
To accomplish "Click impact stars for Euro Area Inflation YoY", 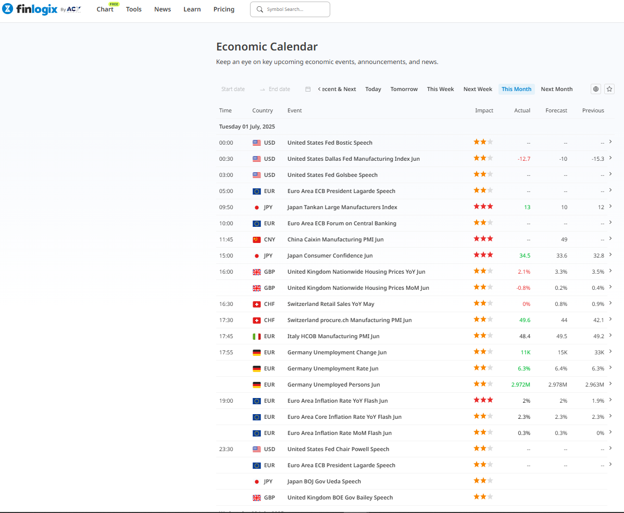I will point(483,401).
